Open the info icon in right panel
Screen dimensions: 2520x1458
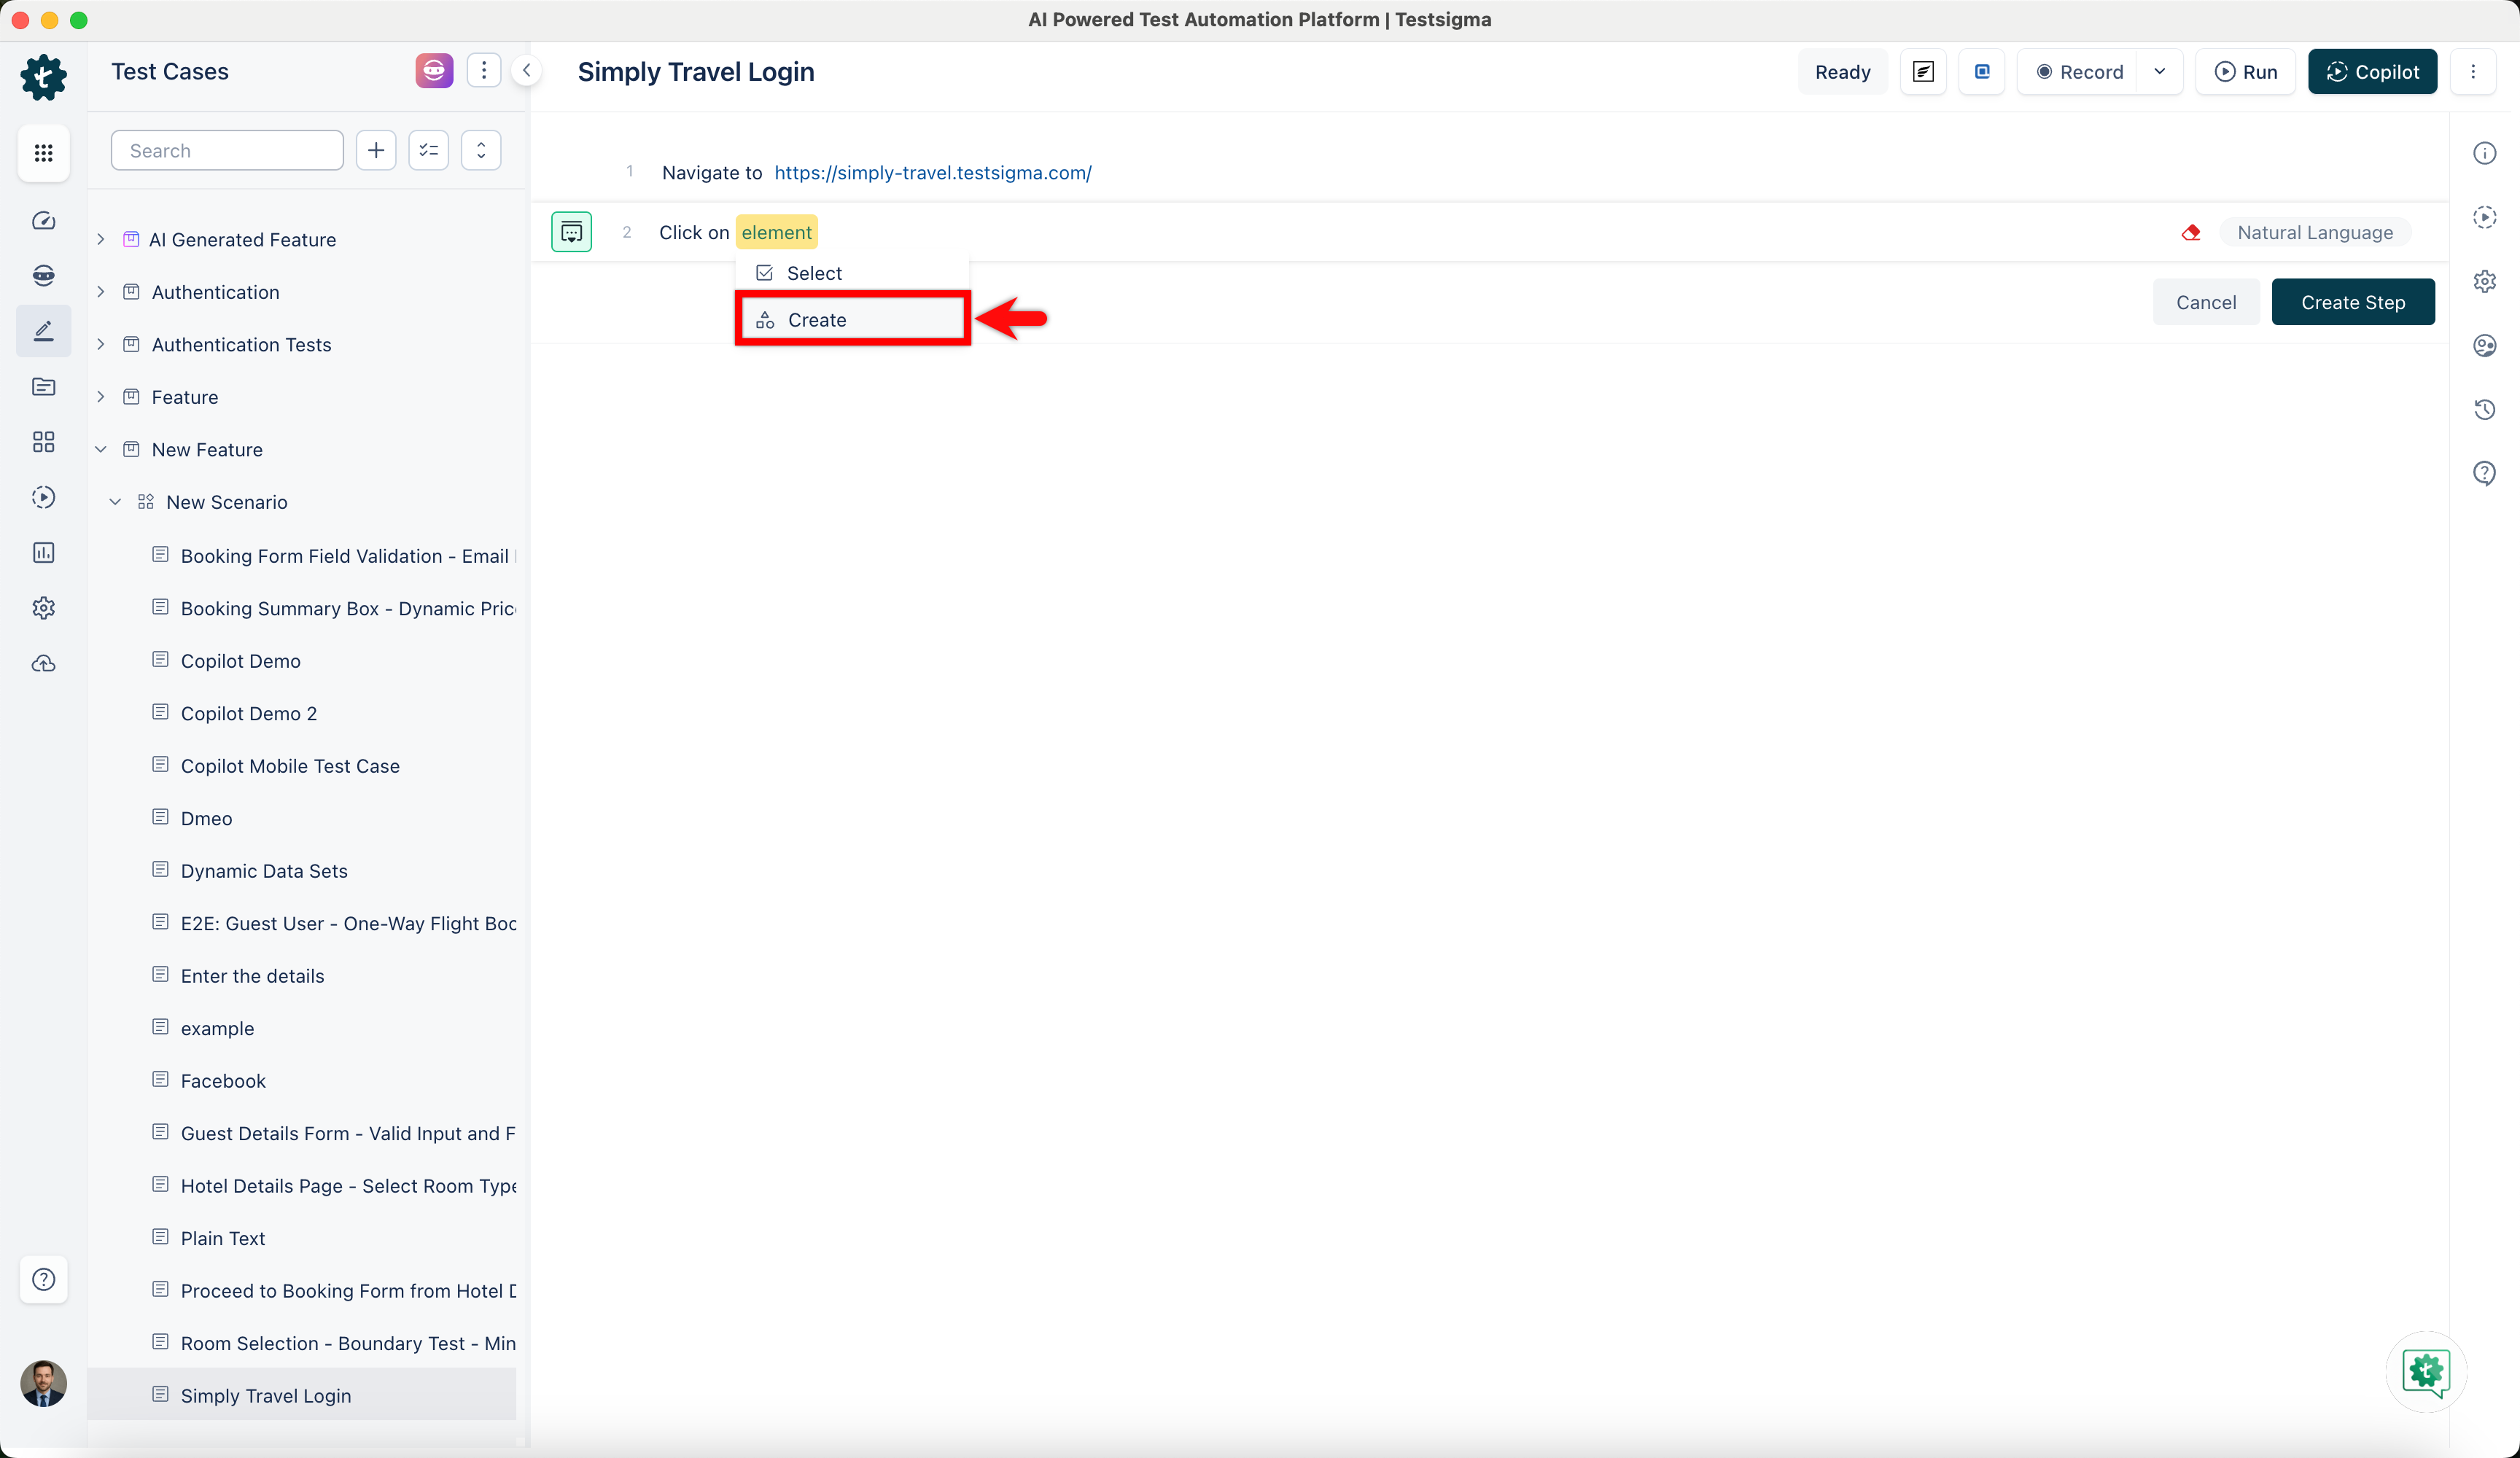pyautogui.click(x=2484, y=153)
